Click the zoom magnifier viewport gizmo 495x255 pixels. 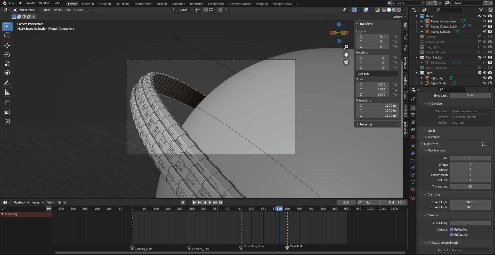point(346,47)
